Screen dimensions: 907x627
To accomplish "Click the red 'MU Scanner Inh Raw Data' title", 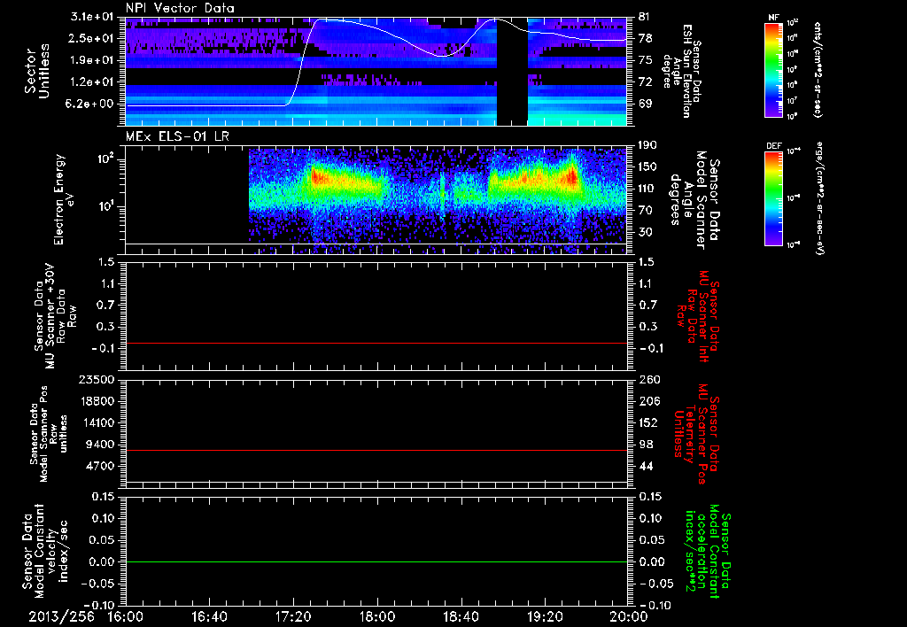I will (698, 316).
